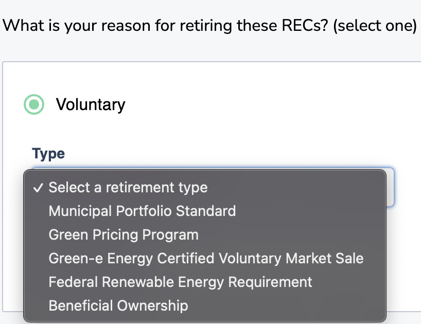
Task: Choose Municipal Portfolio Standard from the list
Action: tap(142, 211)
